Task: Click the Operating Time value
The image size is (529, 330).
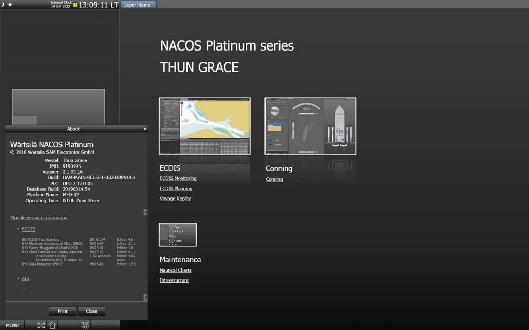Action: pyautogui.click(x=81, y=201)
